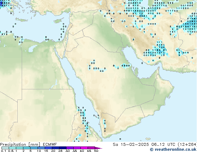
Task: Click the '0.5' legend scale value
Action: 11,151
